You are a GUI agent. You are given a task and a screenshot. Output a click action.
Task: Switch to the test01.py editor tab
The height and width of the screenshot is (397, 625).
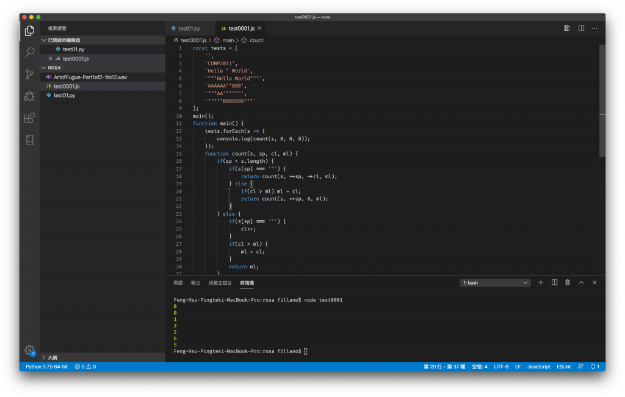point(189,28)
